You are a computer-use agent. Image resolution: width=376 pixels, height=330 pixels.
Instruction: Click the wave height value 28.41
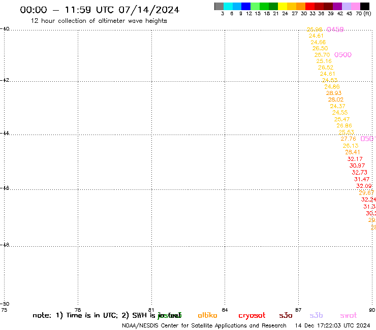353,152
